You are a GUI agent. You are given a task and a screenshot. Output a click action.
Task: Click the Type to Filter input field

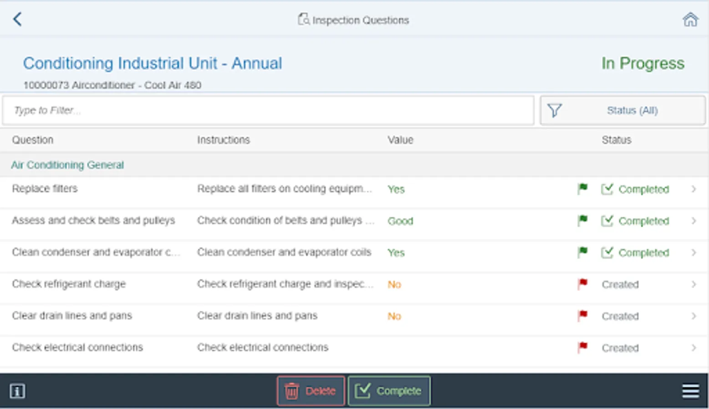(268, 110)
